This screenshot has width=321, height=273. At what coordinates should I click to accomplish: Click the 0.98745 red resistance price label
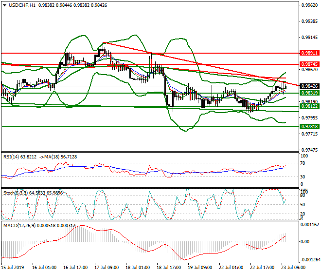tap(309, 64)
